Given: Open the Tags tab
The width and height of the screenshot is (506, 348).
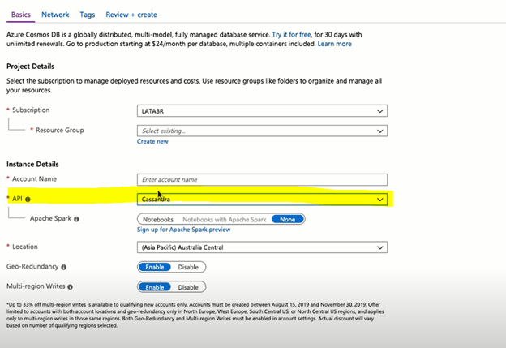Looking at the screenshot, I should coord(87,15).
